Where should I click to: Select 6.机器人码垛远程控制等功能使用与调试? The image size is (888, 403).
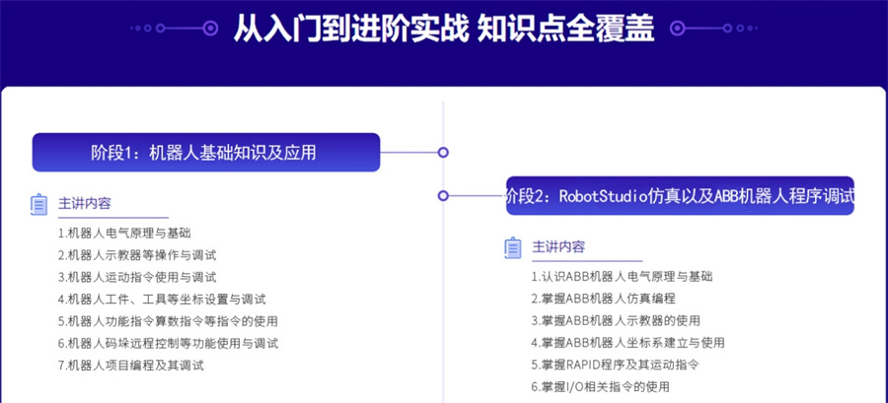point(168,343)
